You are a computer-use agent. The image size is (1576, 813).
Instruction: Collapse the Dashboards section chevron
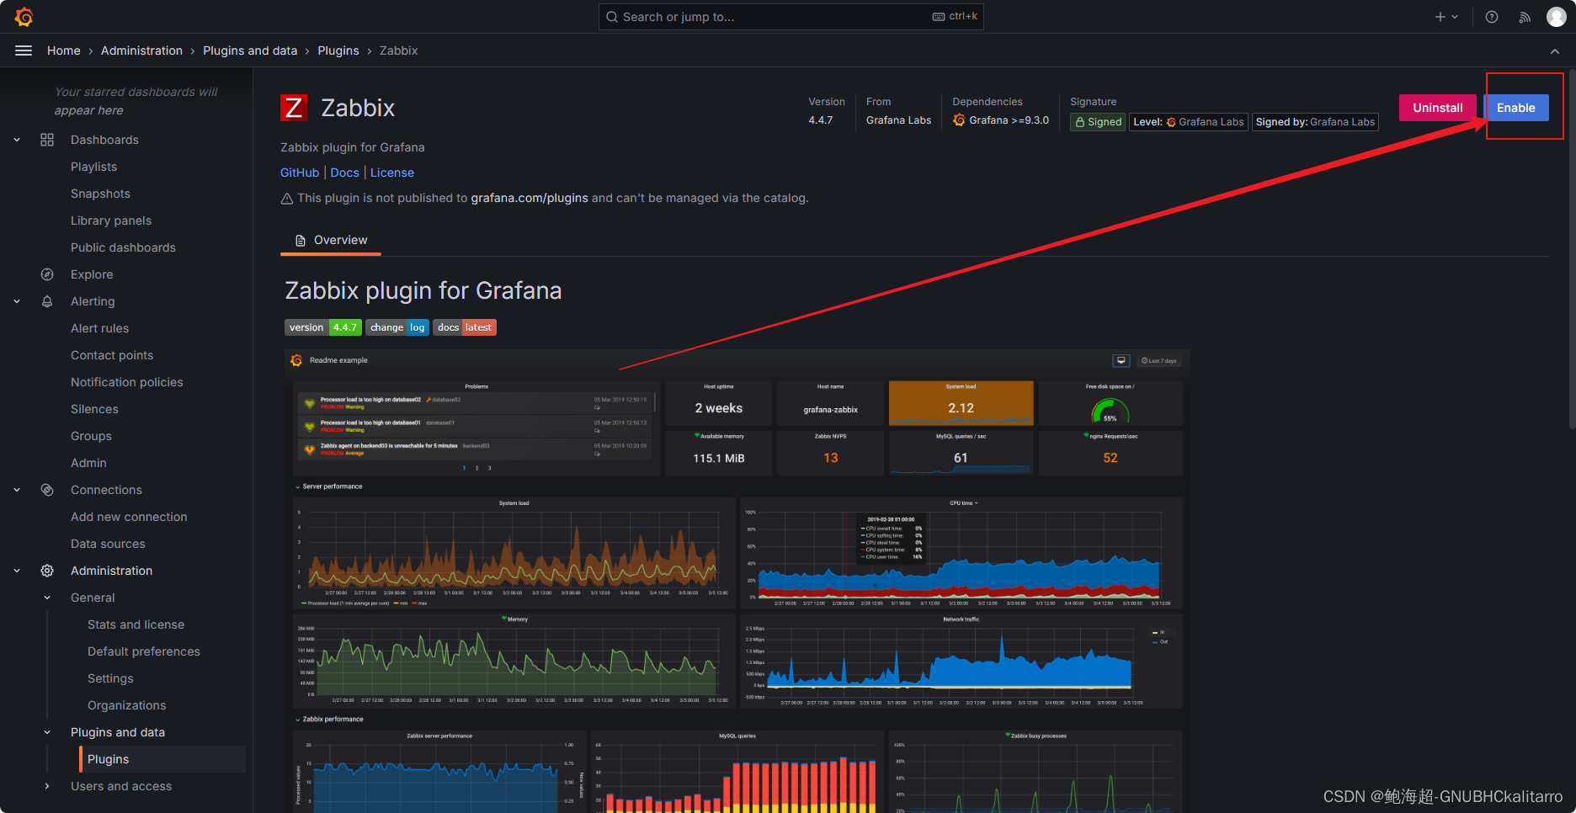click(17, 140)
